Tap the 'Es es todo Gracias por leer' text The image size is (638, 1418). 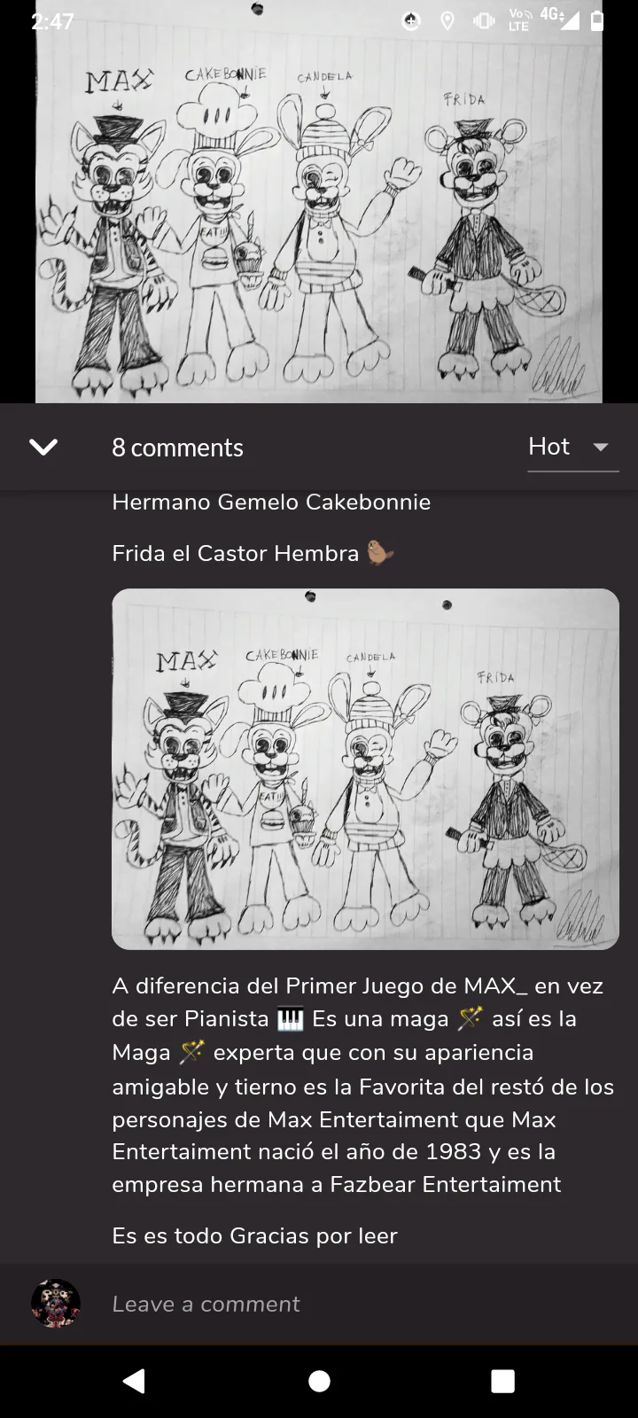click(254, 1235)
